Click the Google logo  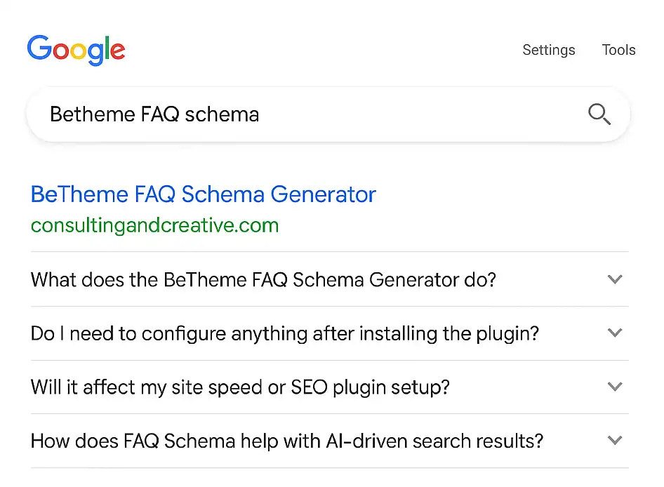pyautogui.click(x=76, y=51)
